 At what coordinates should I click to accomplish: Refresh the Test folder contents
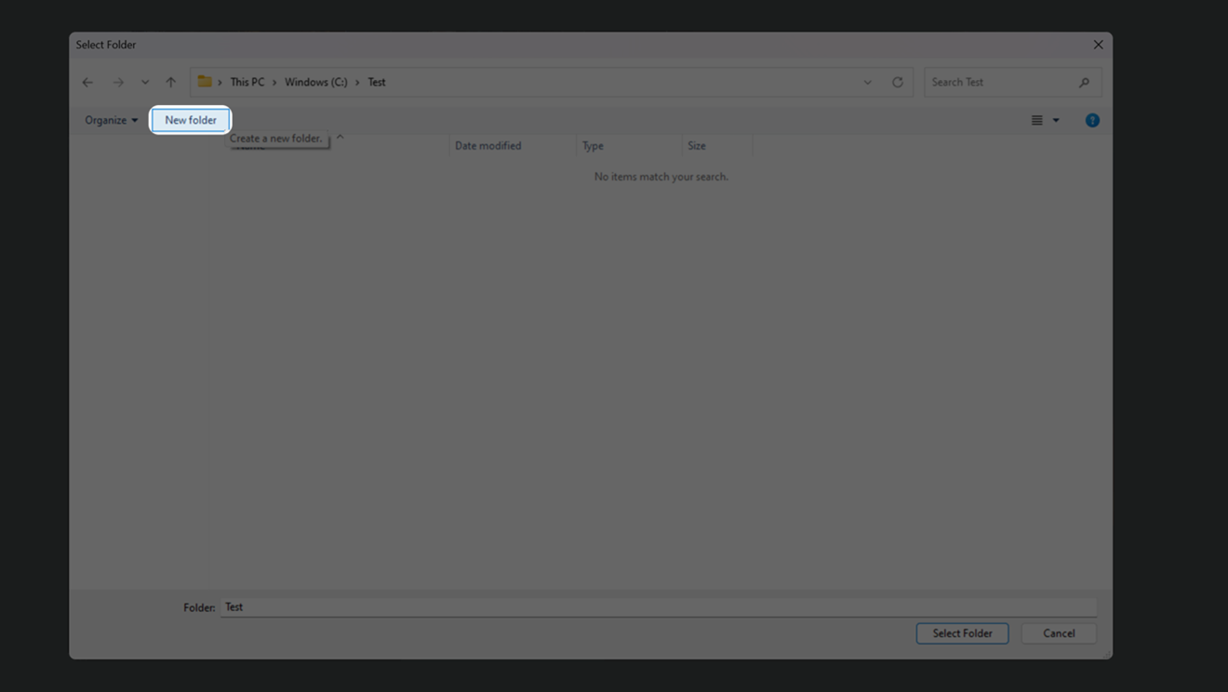pyautogui.click(x=898, y=82)
